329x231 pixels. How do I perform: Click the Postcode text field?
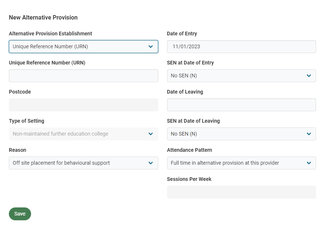[83, 105]
